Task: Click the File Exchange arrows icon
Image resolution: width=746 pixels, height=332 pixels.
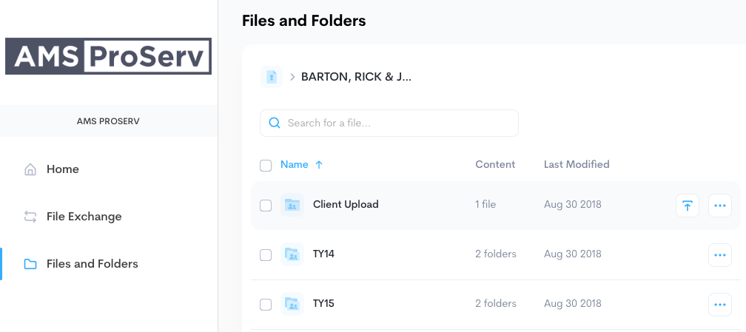Action: pyautogui.click(x=30, y=217)
